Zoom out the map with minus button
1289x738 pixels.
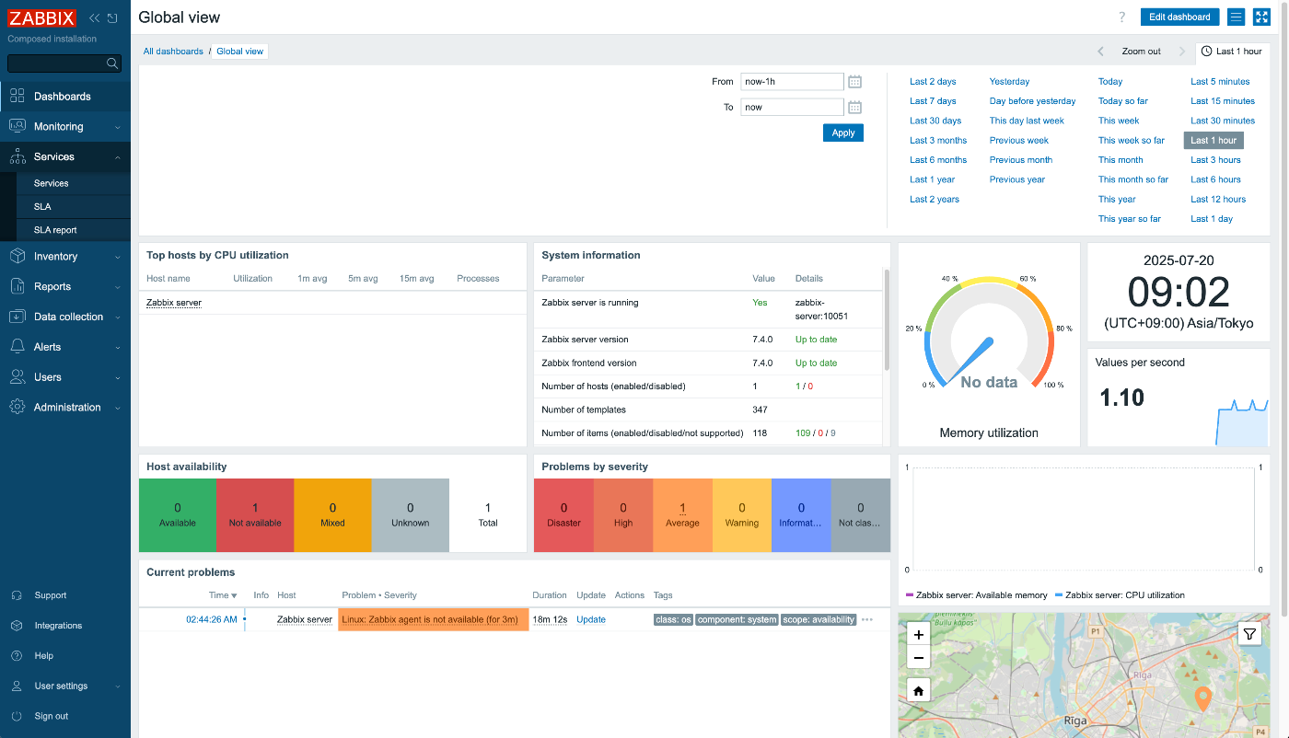coord(918,657)
